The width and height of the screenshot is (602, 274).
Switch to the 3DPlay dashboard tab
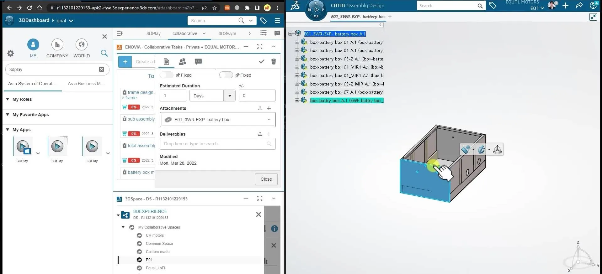click(153, 34)
